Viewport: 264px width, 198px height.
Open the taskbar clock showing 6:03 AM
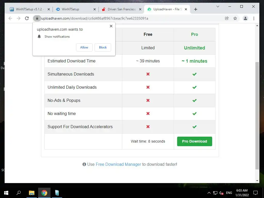tap(242, 193)
